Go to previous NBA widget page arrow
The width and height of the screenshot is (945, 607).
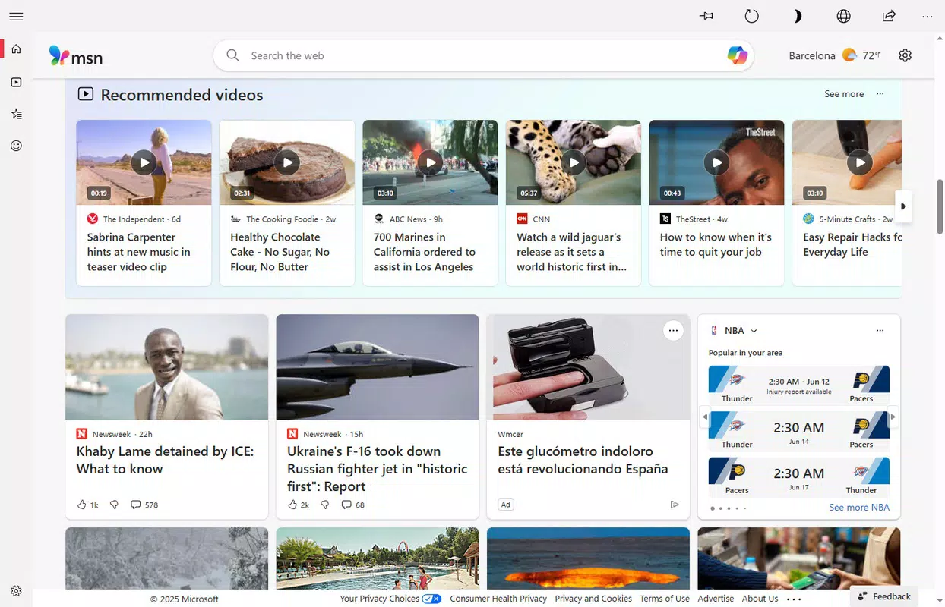coord(704,417)
